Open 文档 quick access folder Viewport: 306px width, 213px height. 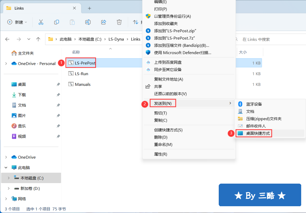tap(18, 105)
